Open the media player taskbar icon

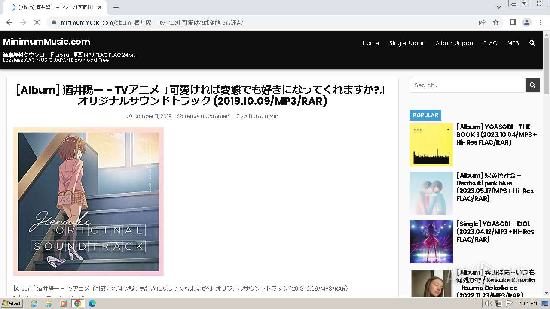click(63, 303)
